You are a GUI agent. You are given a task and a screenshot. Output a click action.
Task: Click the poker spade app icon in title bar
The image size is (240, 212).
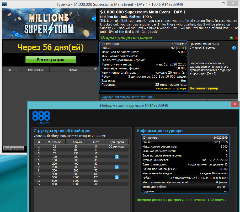coord(4,4)
